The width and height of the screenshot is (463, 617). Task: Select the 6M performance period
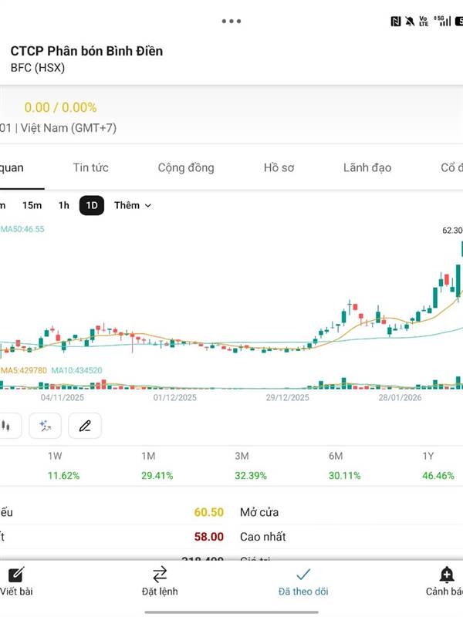(336, 457)
